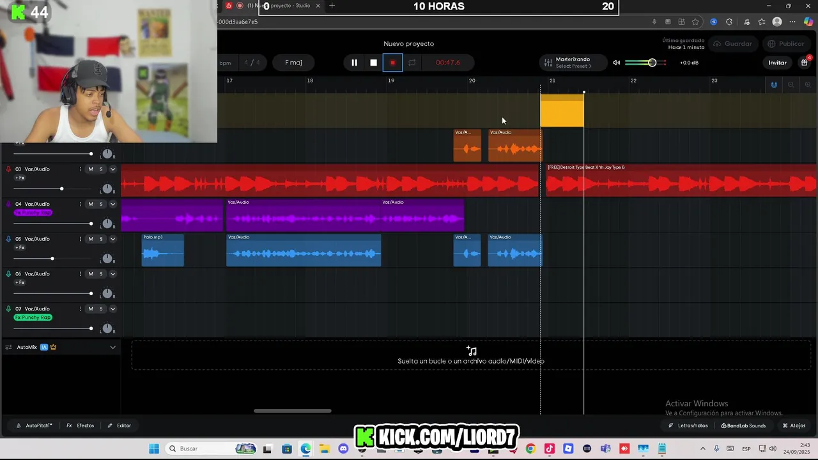818x460 pixels.
Task: Mute track 05 Voz/Audio
Action: coord(91,239)
